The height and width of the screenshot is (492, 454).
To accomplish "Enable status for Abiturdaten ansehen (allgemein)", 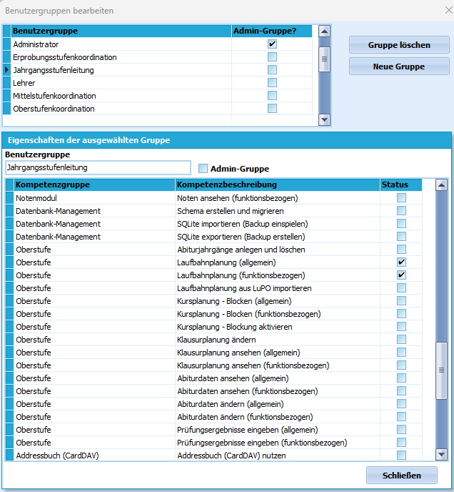I will (x=401, y=378).
